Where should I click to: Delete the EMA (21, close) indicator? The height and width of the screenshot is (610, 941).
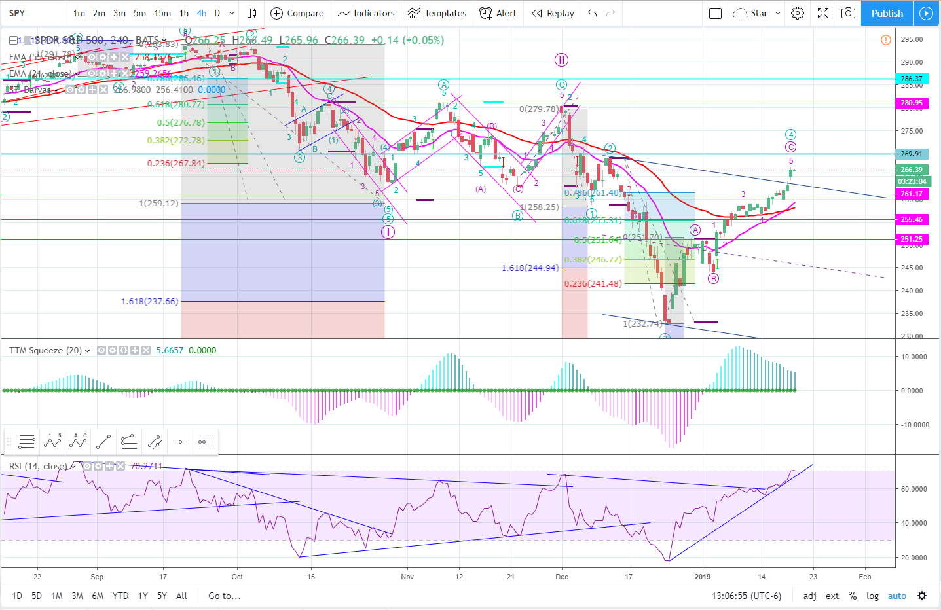(x=124, y=73)
